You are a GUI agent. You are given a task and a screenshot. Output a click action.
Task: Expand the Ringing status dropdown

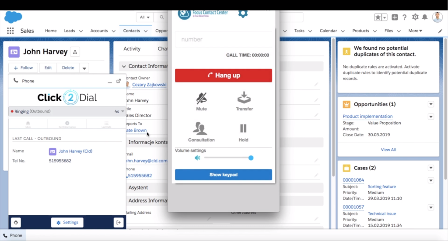123,111
